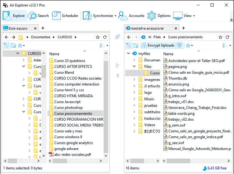Image resolution: width=234 pixels, height=174 pixels.
Task: Open the Accounts manager
Action: [131, 16]
